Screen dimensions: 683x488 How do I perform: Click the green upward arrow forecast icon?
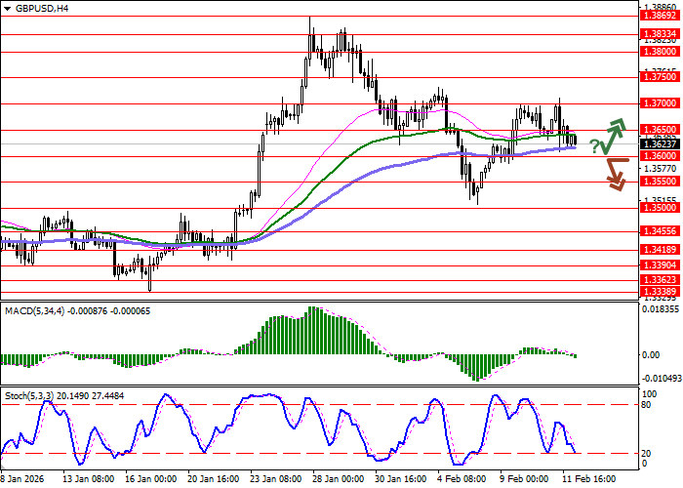pos(615,138)
